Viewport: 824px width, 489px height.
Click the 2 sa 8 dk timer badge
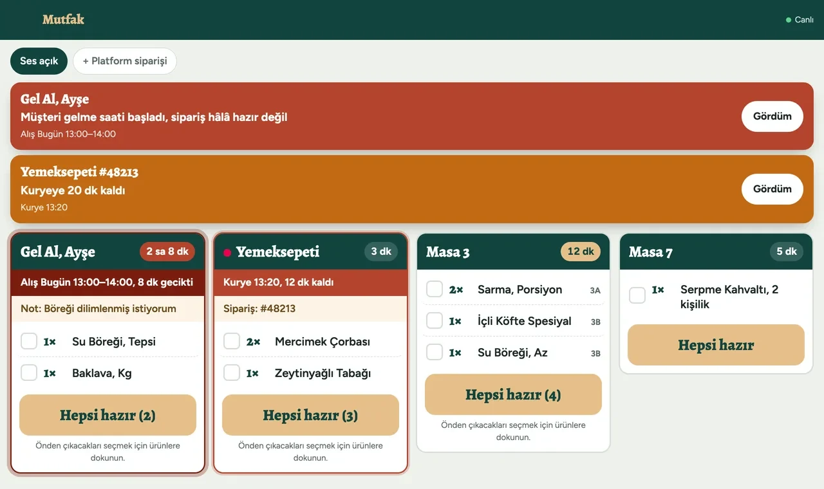pyautogui.click(x=167, y=252)
